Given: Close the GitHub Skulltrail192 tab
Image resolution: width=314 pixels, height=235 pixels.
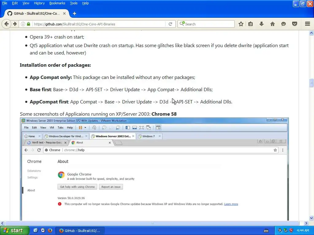Looking at the screenshot, I should coord(64,13).
